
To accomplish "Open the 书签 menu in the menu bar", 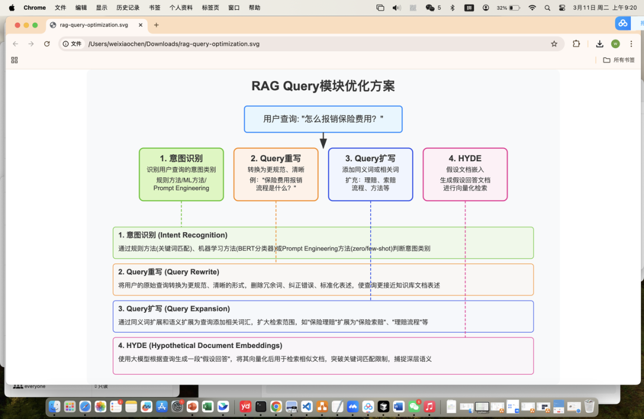I will click(x=153, y=8).
